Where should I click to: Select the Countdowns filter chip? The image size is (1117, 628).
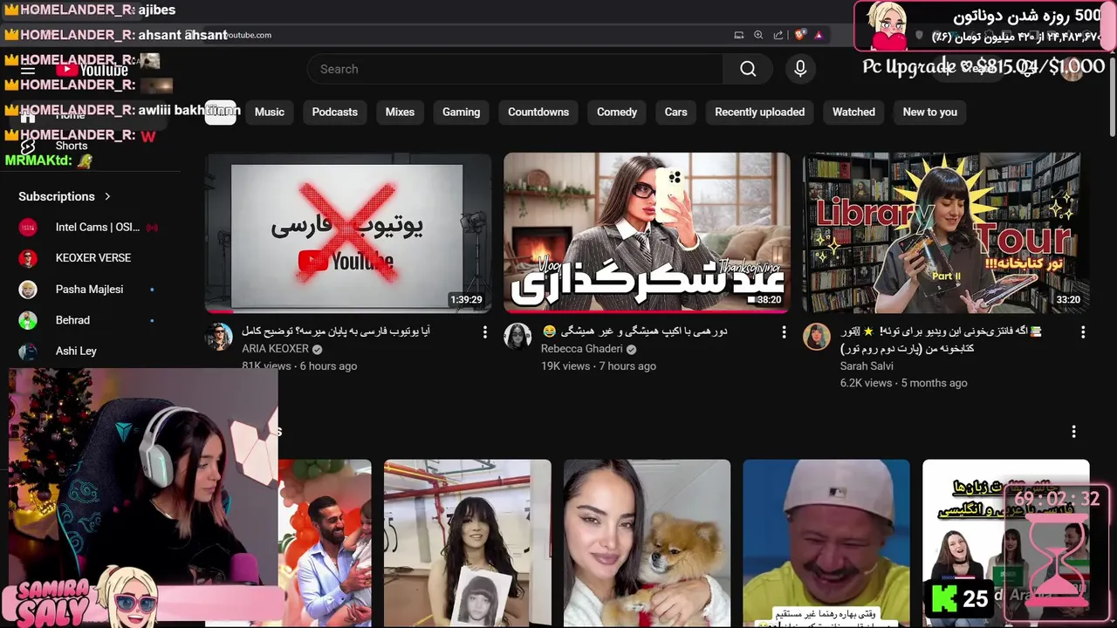[538, 112]
